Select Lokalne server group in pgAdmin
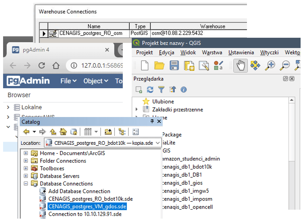The image size is (303, 221). tap(32, 107)
